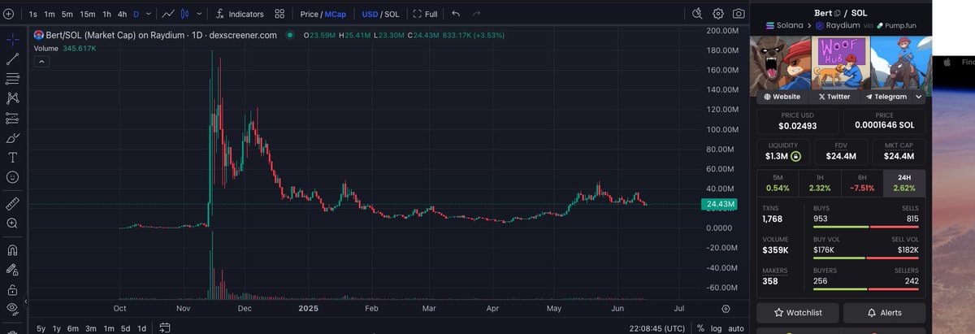
Task: Take a chart snapshot with camera
Action: [738, 14]
